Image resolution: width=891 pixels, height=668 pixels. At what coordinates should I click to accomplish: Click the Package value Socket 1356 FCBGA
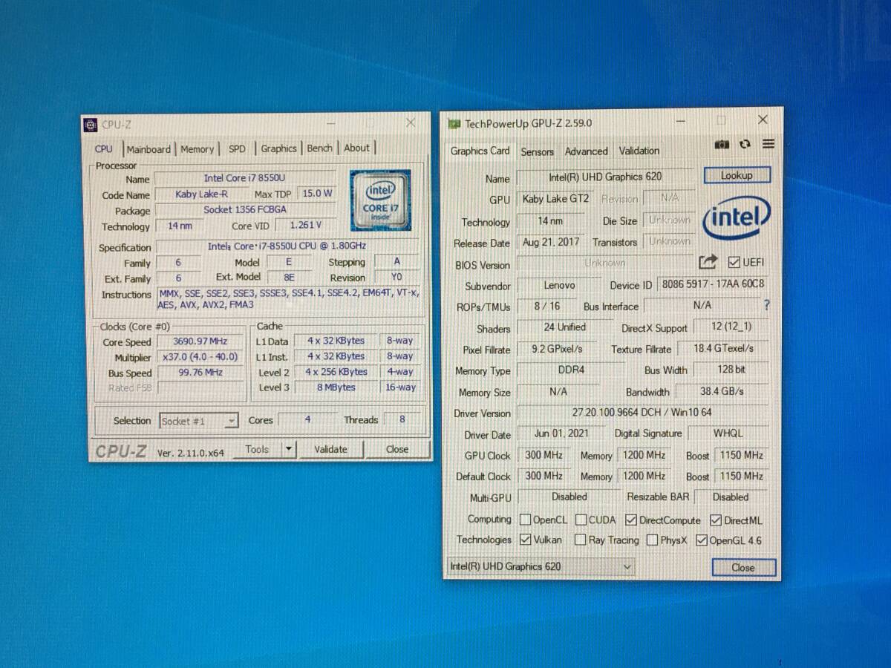tap(244, 210)
